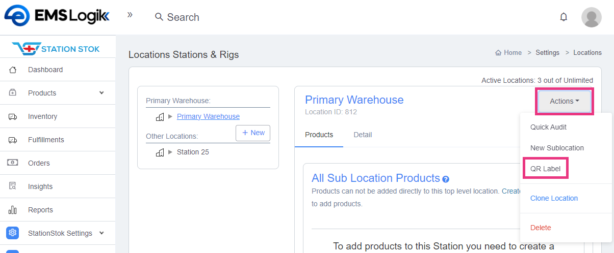This screenshot has height=253, width=614.
Task: Click into the Search field
Action: (183, 17)
